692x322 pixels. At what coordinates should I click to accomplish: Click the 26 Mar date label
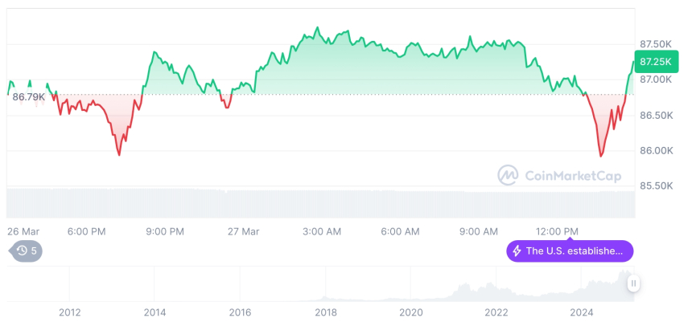23,231
